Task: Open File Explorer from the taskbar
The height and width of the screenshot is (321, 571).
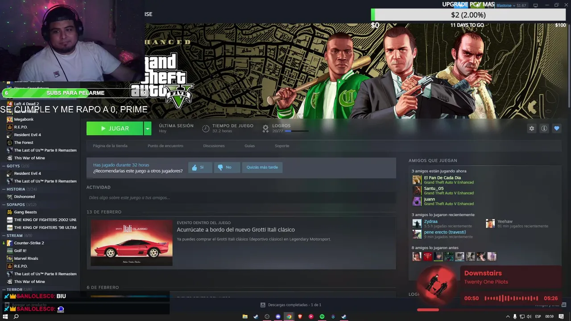Action: [245, 317]
